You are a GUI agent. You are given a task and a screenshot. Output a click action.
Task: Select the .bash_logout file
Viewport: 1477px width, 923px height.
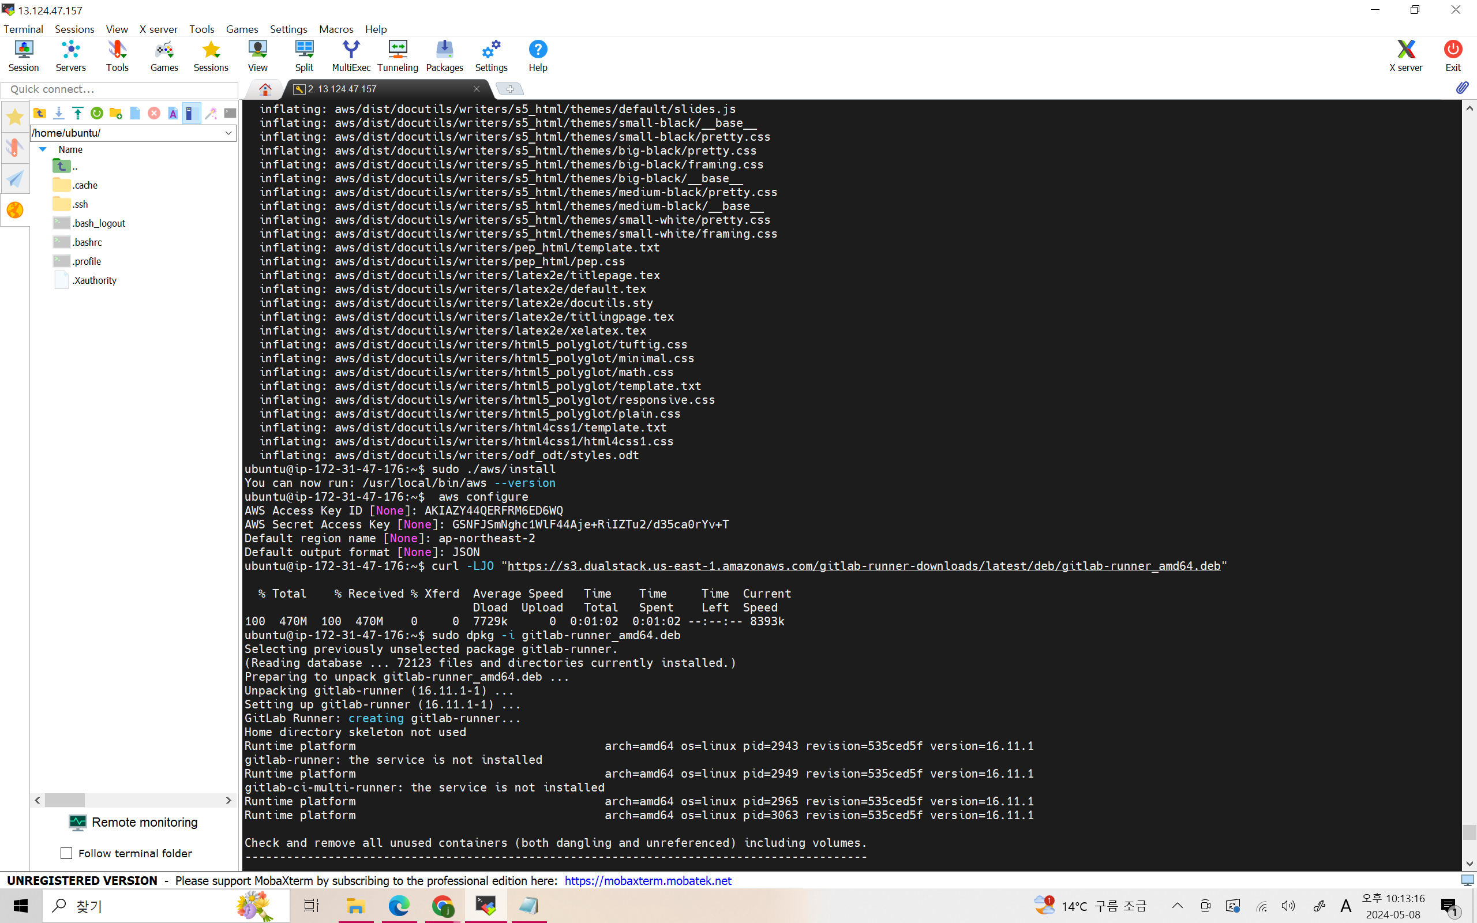89,223
